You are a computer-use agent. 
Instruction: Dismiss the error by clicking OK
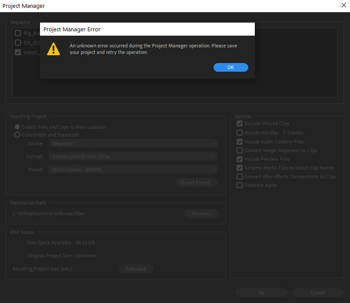(x=230, y=67)
